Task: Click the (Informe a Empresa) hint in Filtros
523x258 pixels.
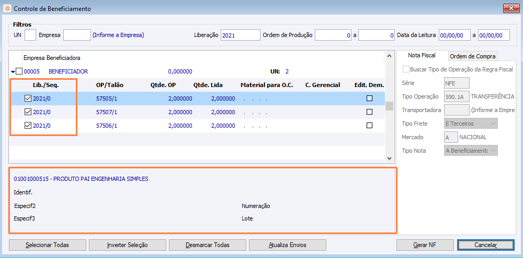Action: [118, 35]
